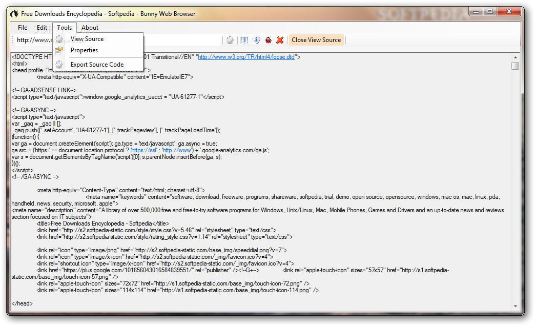The image size is (535, 326).
Task: Select Export Source Code menu entry
Action: point(97,65)
